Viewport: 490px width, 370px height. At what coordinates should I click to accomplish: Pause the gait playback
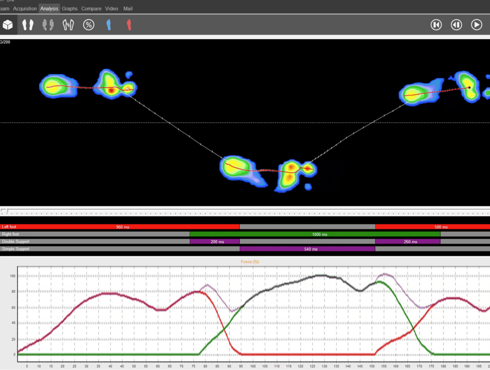pos(456,25)
